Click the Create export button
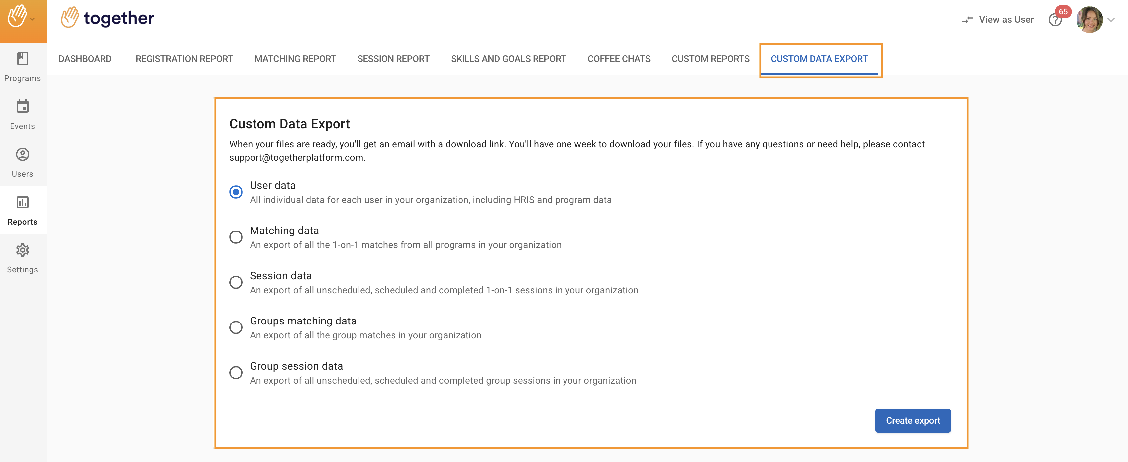Image resolution: width=1128 pixels, height=462 pixels. click(913, 420)
